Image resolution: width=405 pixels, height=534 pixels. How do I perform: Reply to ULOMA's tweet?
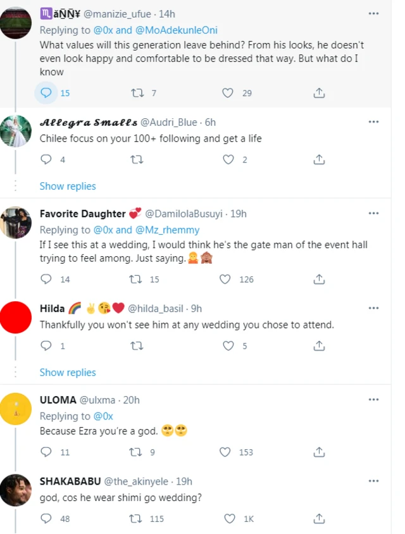pos(46,452)
